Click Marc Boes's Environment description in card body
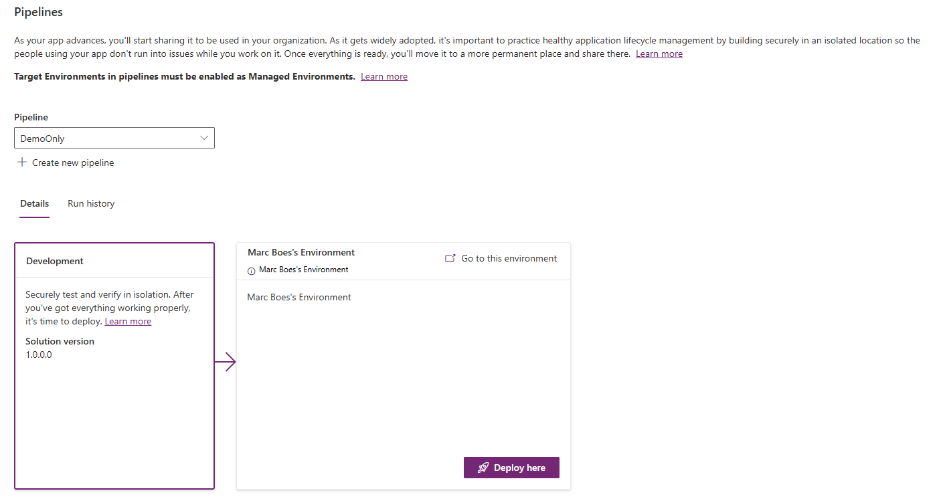Screen dimensions: 945x503 point(299,297)
